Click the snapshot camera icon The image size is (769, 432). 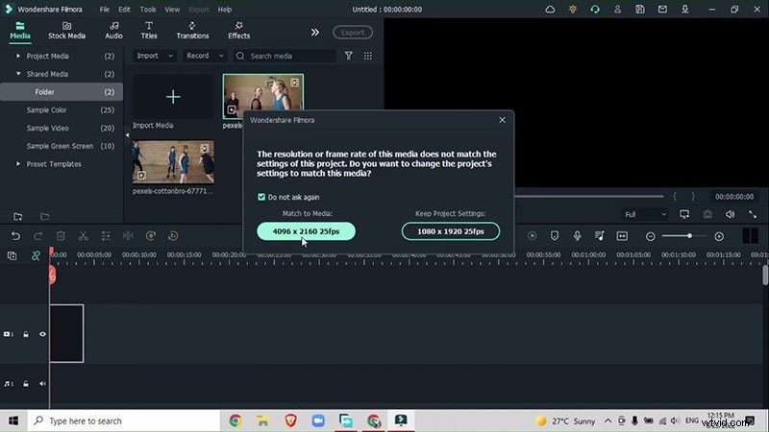(x=707, y=214)
